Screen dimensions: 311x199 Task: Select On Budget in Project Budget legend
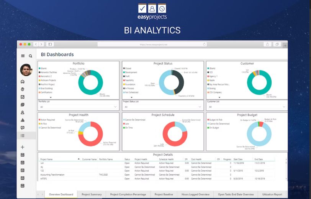(x=213, y=128)
